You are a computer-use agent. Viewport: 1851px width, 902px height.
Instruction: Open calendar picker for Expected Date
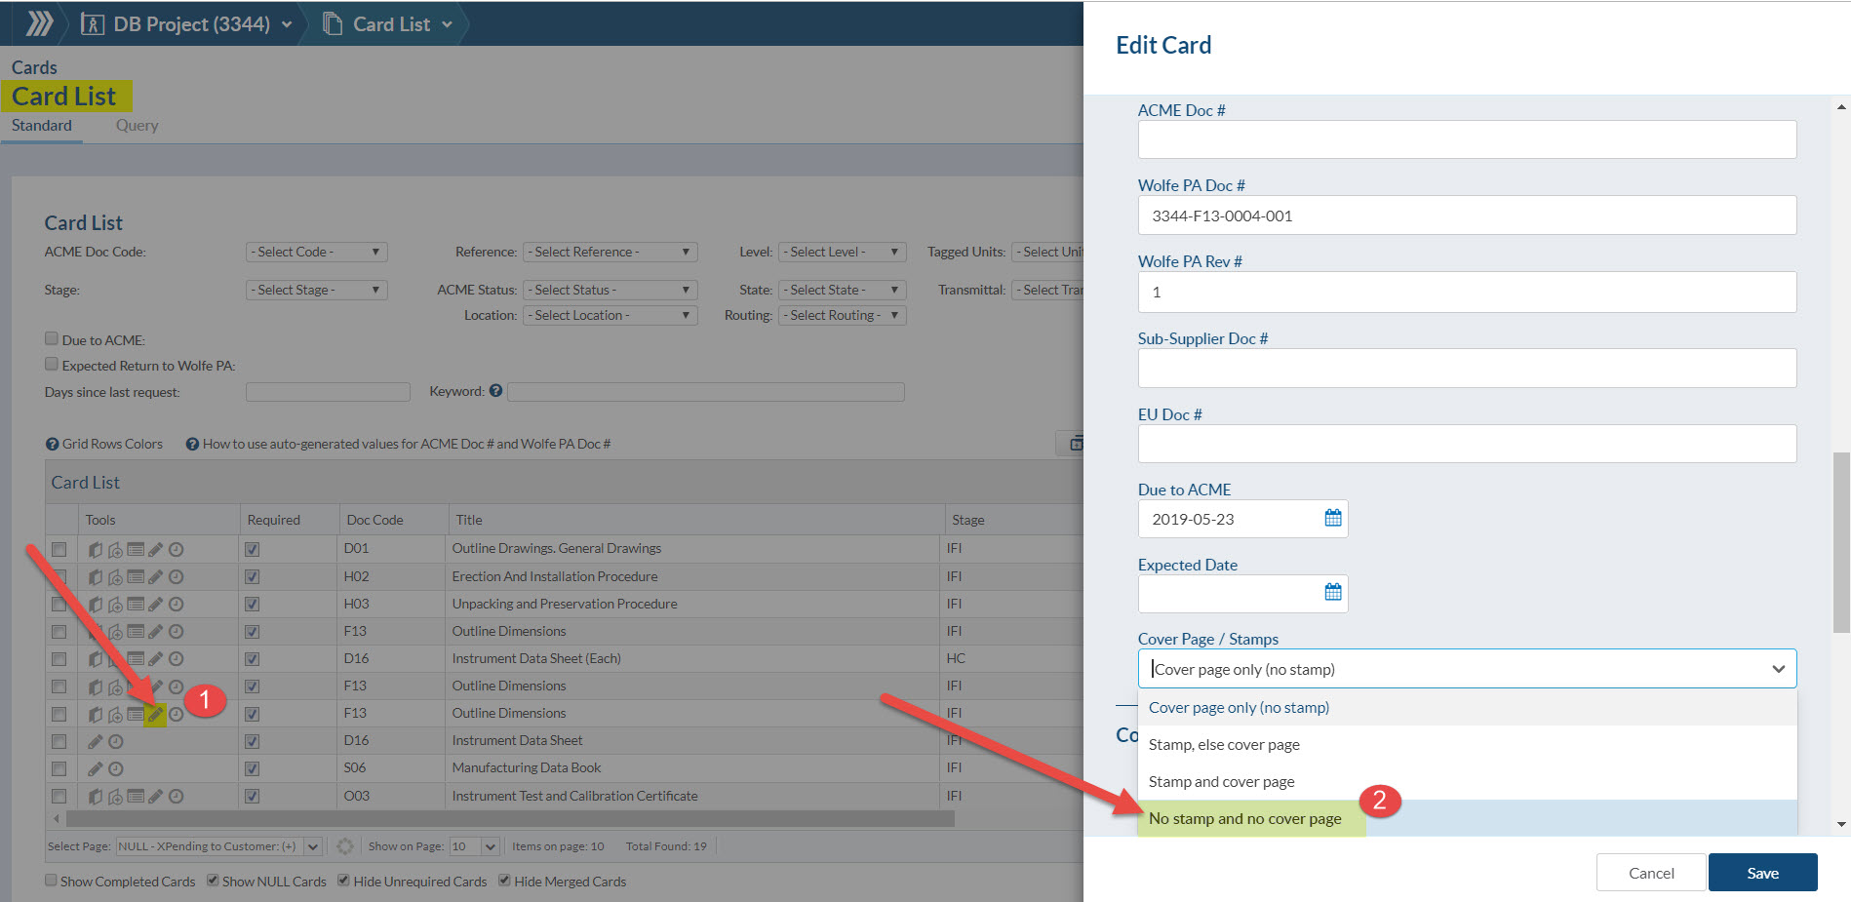pos(1333,592)
